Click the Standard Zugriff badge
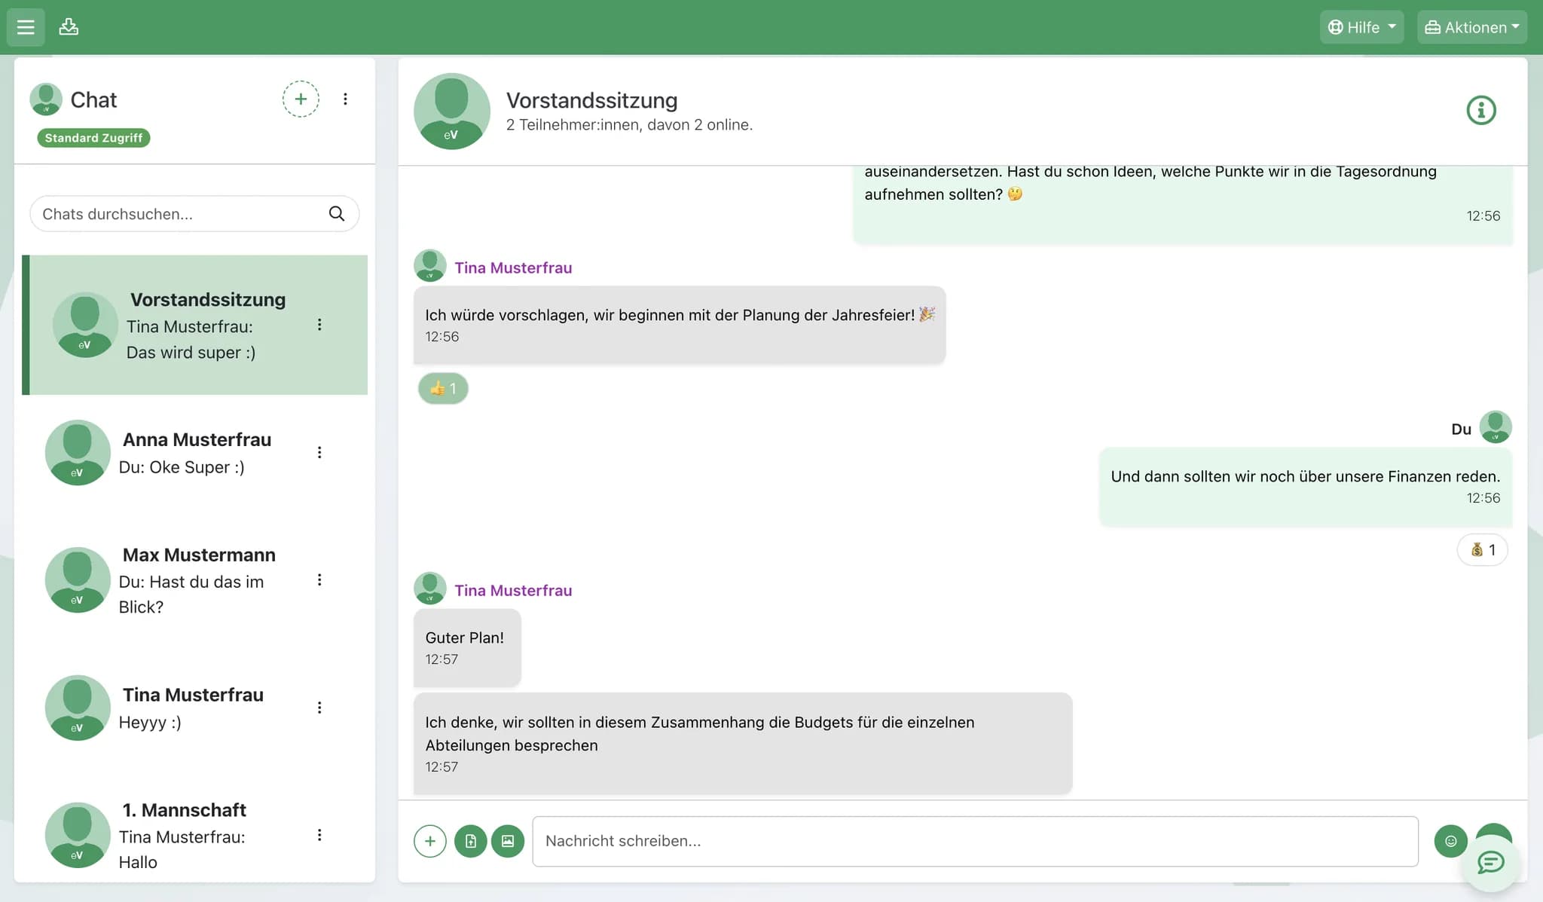This screenshot has width=1543, height=902. tap(93, 138)
